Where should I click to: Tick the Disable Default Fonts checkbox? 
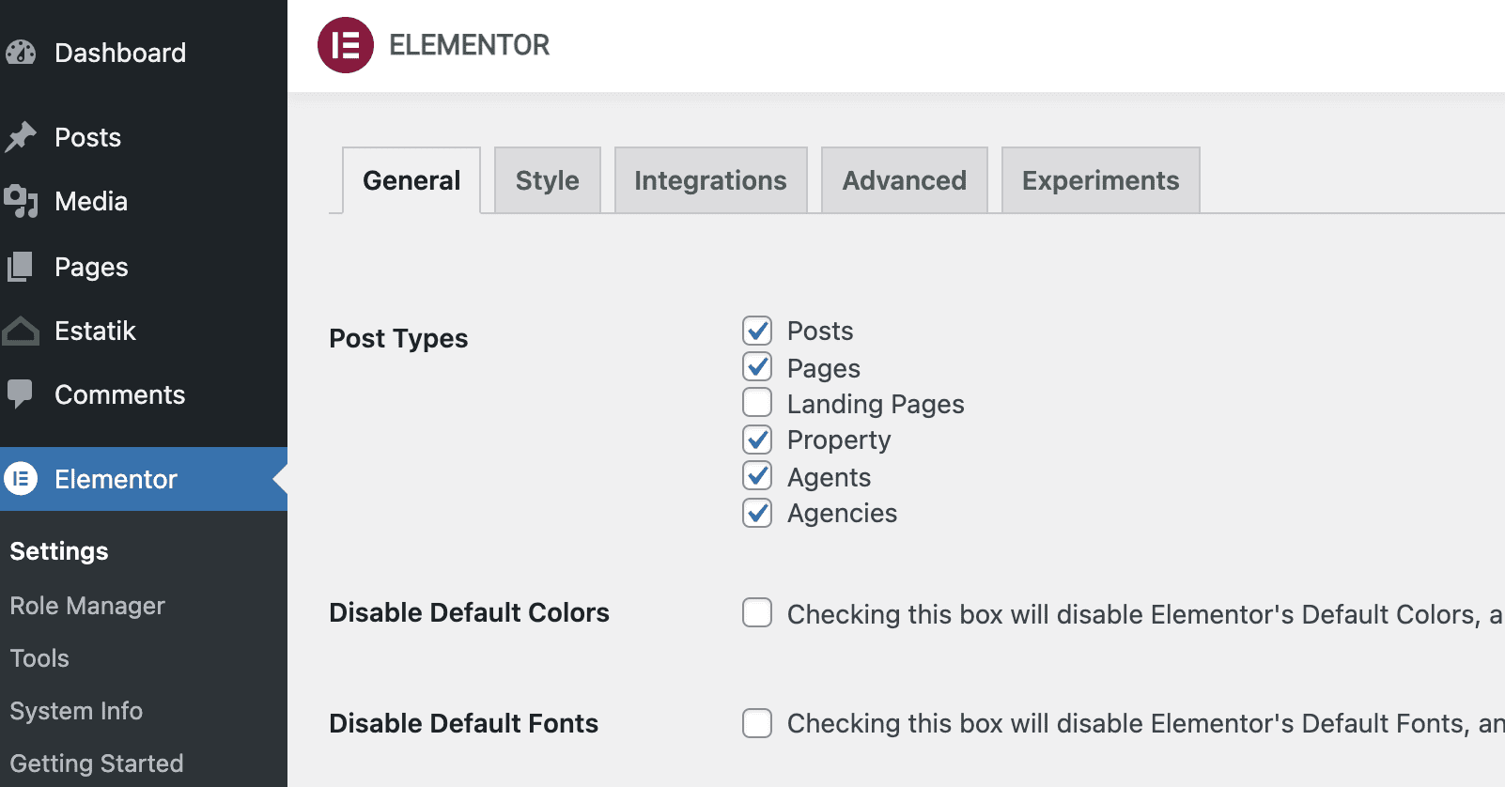[757, 723]
